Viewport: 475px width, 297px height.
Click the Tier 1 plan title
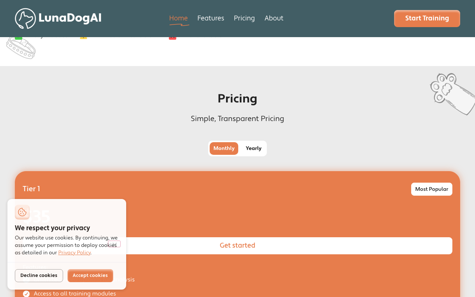[x=32, y=189]
